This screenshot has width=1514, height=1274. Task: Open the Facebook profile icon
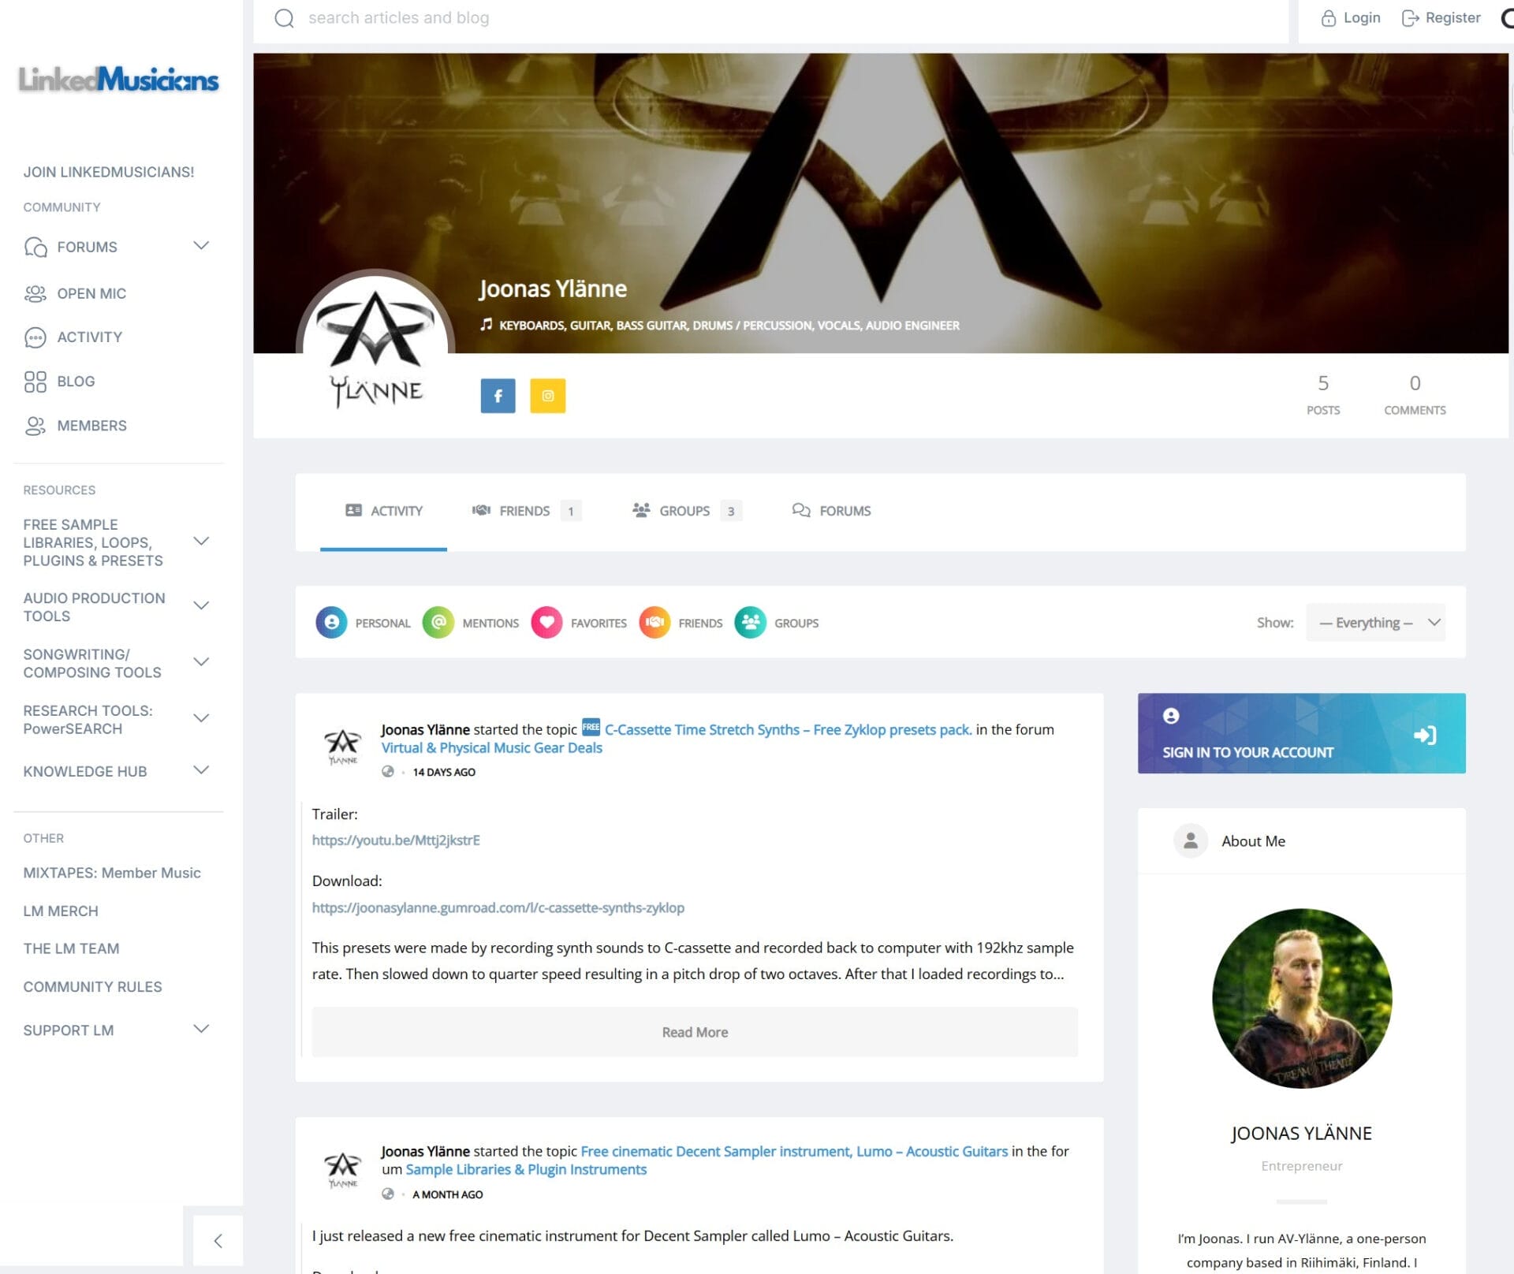pyautogui.click(x=498, y=396)
